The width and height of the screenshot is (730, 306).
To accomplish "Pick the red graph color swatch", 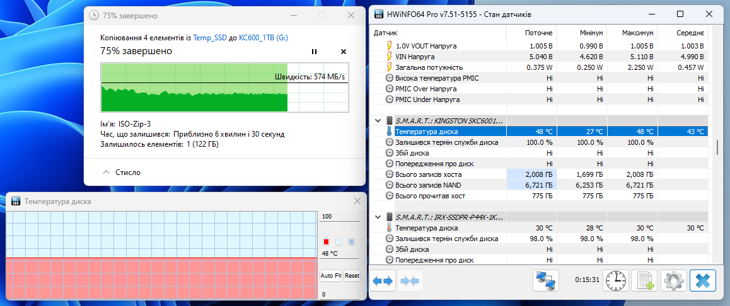I will 326,242.
